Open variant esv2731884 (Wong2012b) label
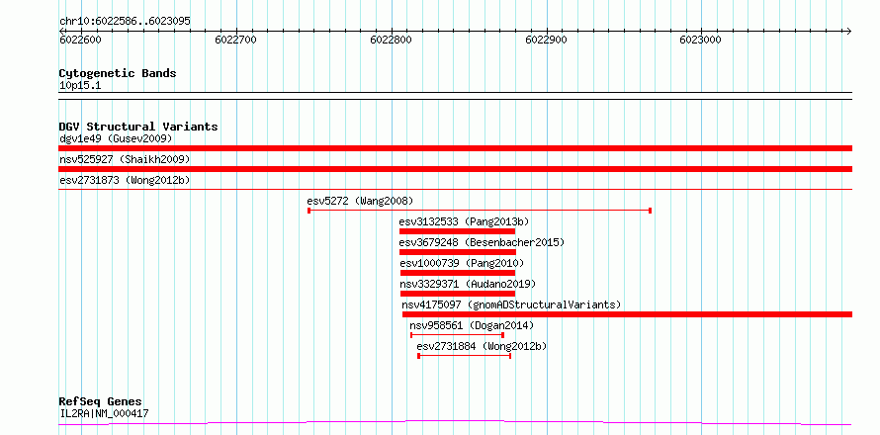 pos(482,346)
